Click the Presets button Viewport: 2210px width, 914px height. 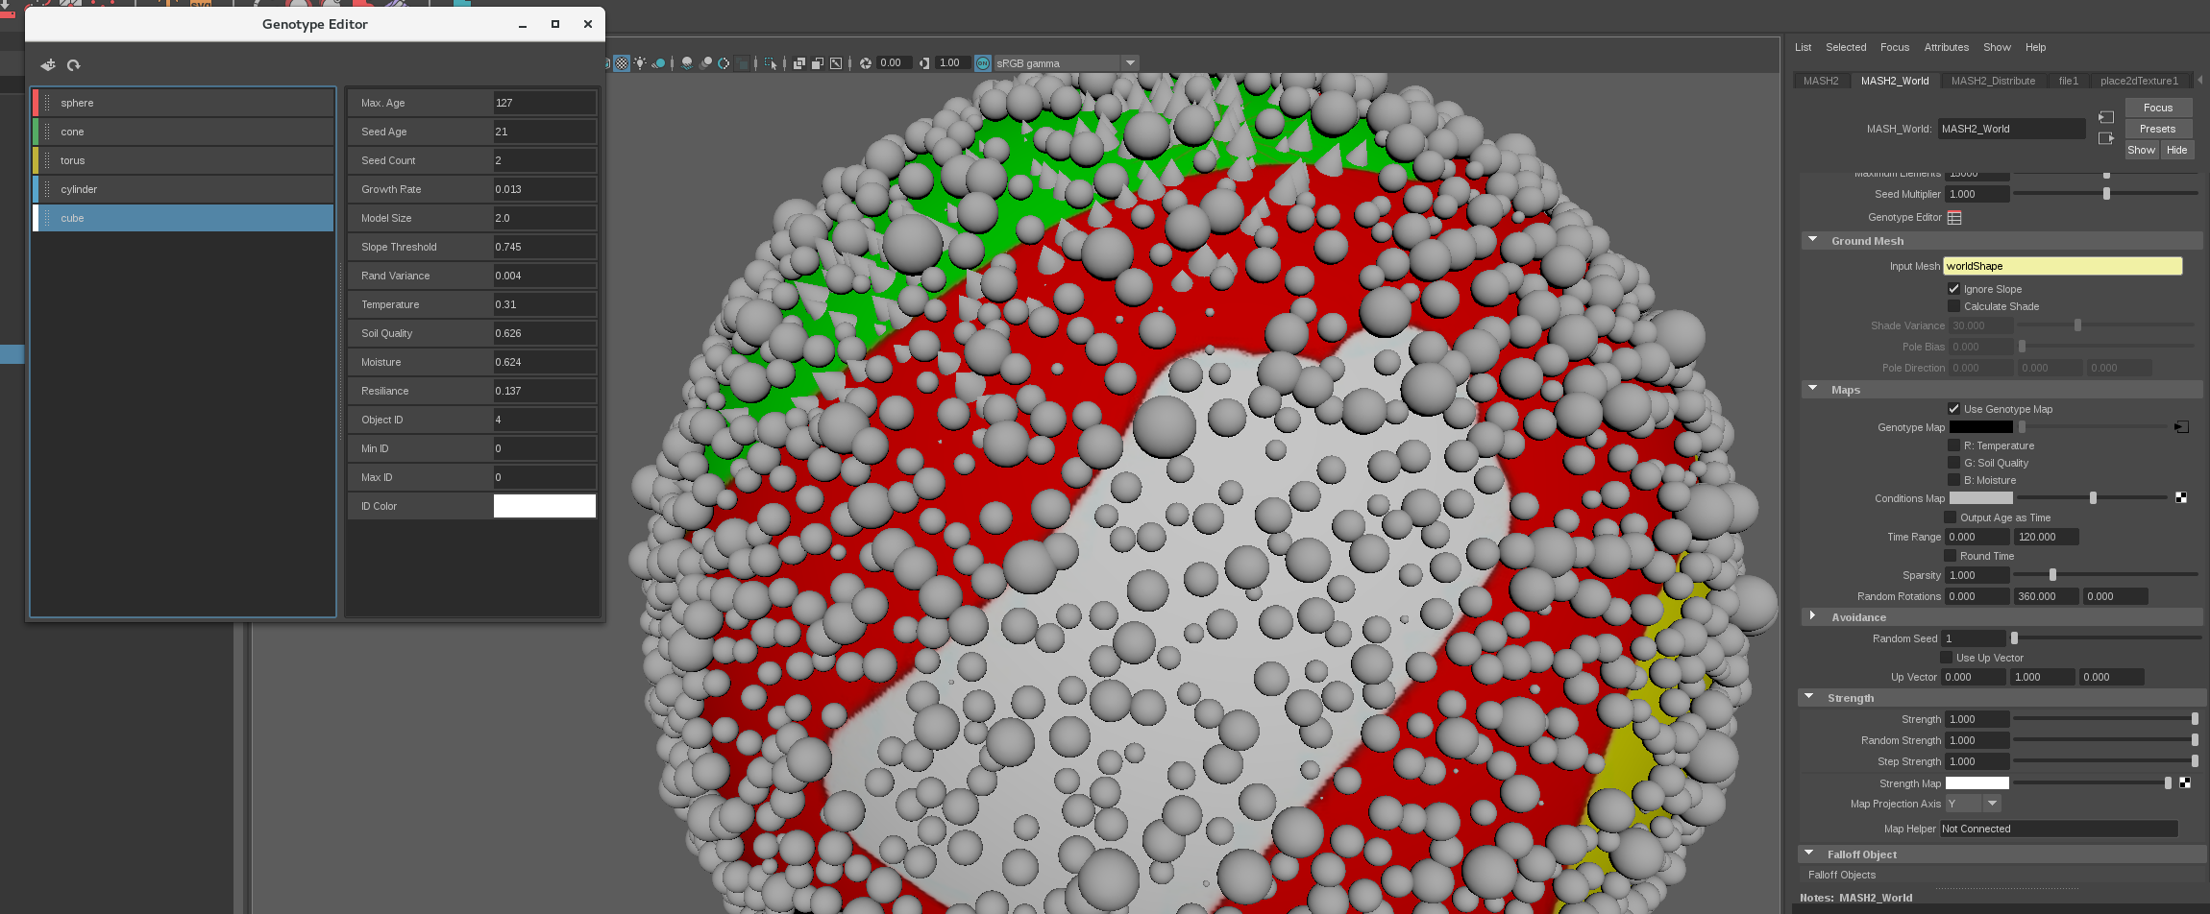[2157, 128]
